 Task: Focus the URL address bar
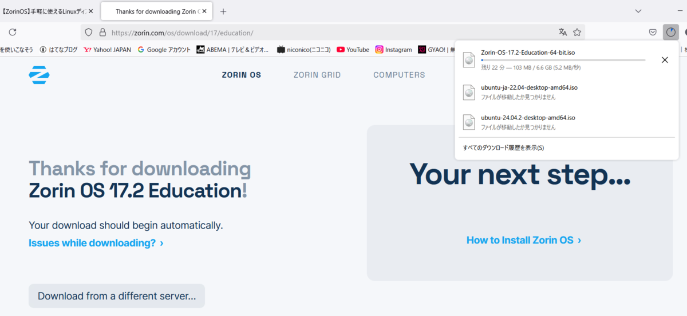point(332,33)
